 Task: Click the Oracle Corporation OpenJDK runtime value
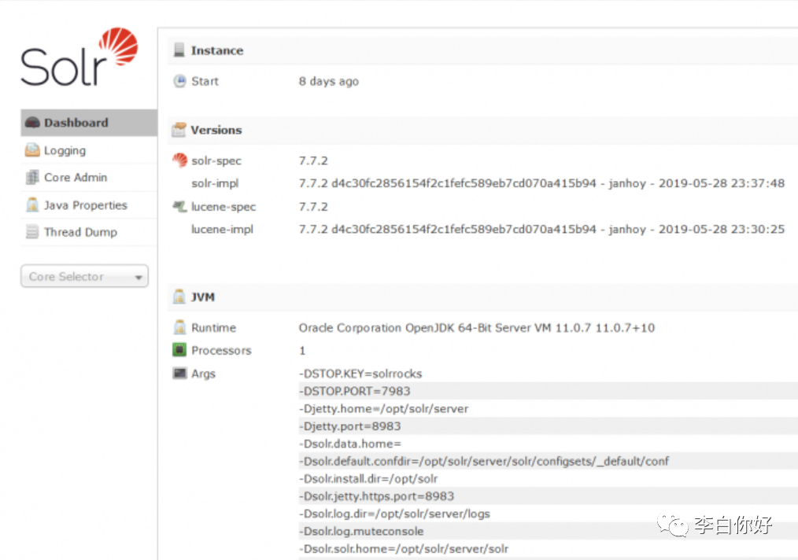click(x=476, y=327)
